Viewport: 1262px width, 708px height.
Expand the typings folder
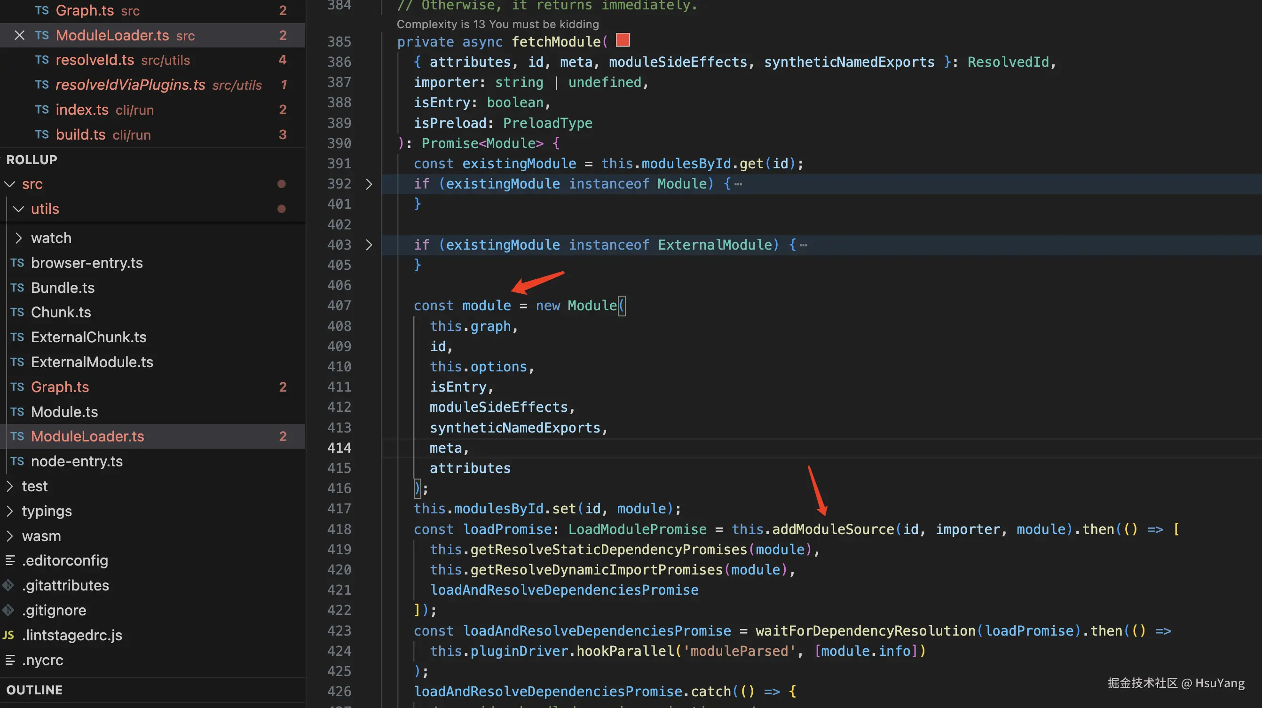coord(10,511)
